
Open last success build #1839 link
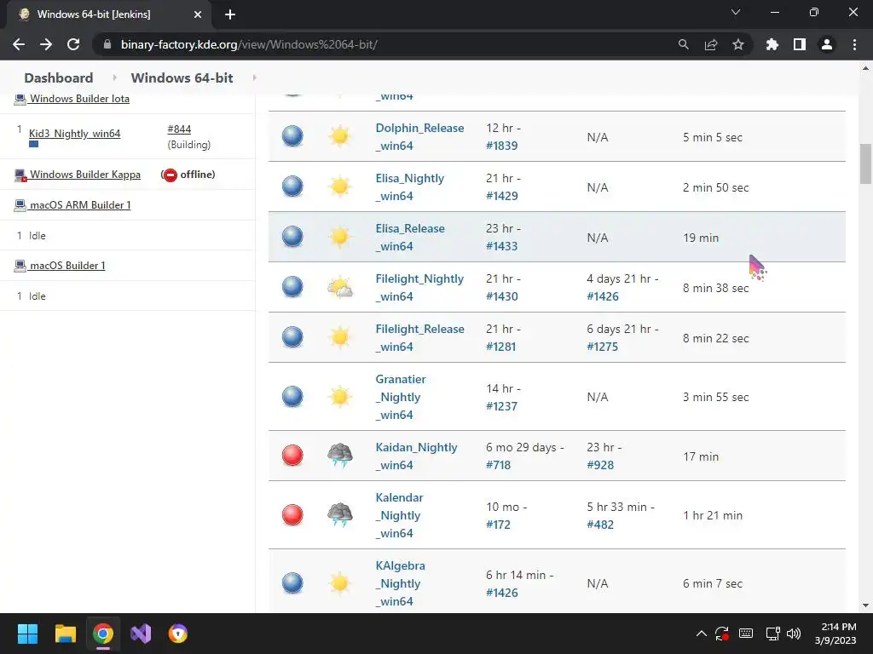pyautogui.click(x=501, y=146)
